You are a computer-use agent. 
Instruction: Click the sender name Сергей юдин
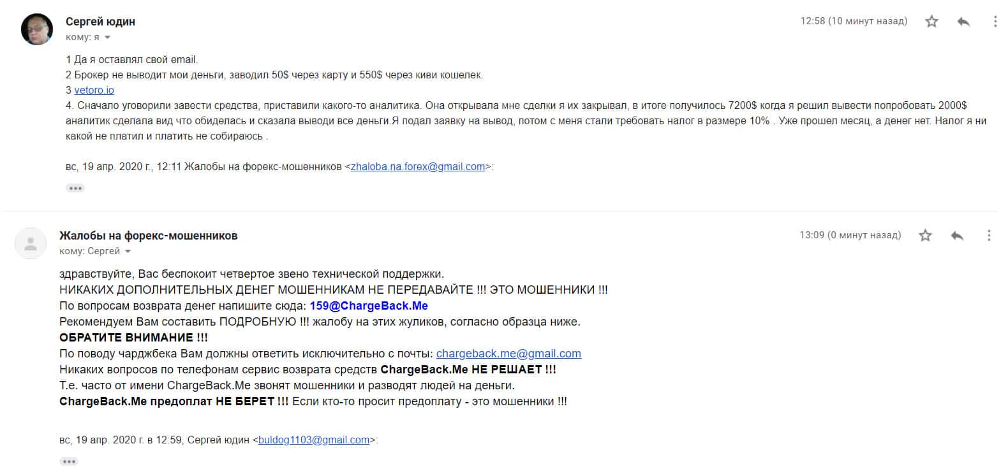(100, 22)
